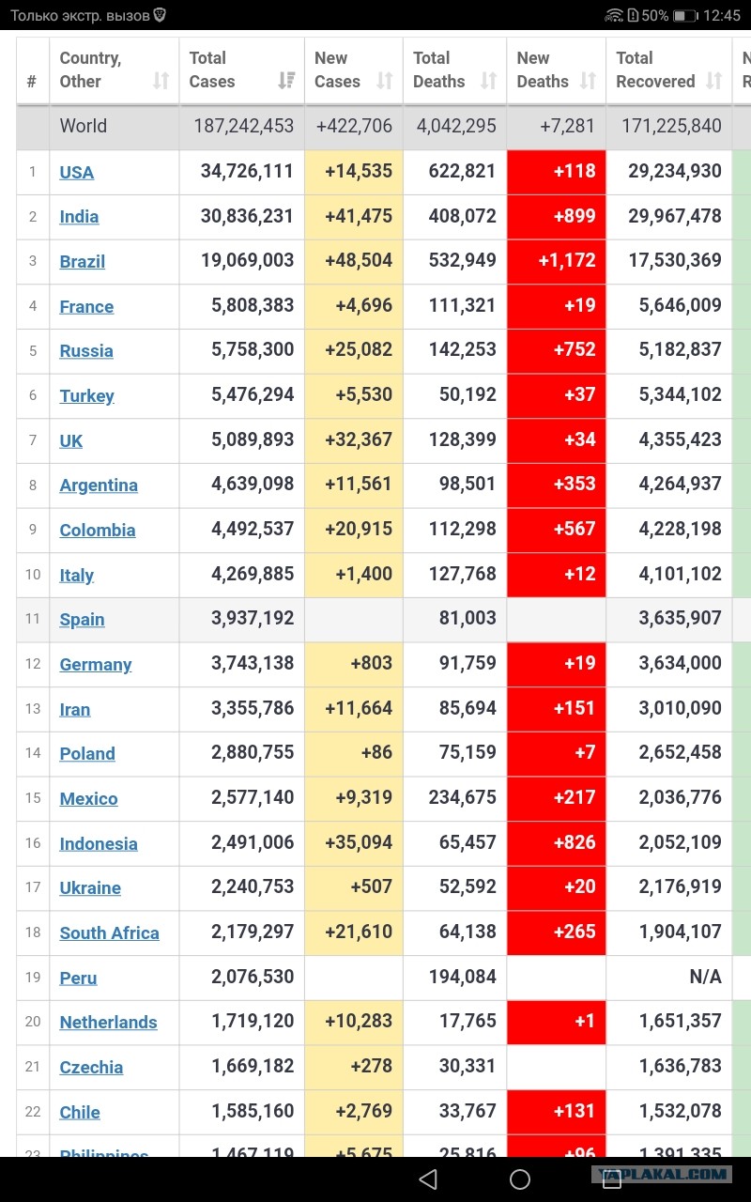Tap Android home circle button
751x1202 pixels.
click(520, 1179)
